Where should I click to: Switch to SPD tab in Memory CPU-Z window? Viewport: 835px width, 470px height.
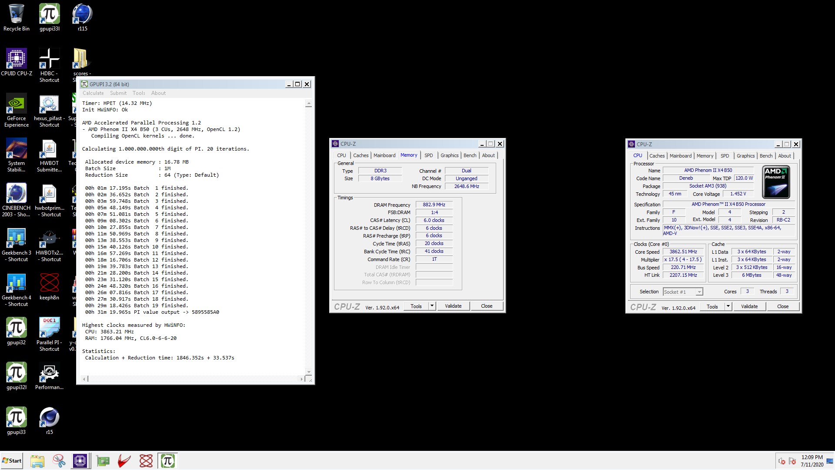coord(429,155)
